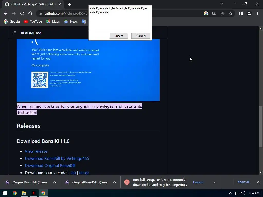The width and height of the screenshot is (263, 197).
Task: Share this page using the share icon
Action: pyautogui.click(x=222, y=13)
